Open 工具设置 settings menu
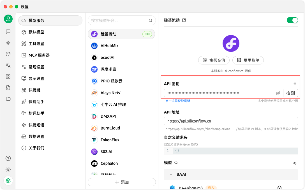The image size is (305, 190). [50, 44]
